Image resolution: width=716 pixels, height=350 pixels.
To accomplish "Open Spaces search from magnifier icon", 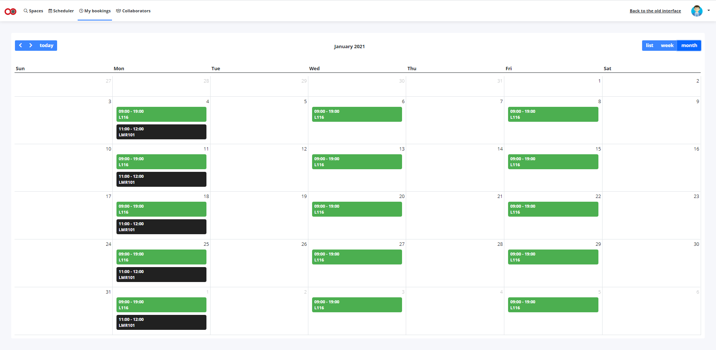I will (26, 11).
